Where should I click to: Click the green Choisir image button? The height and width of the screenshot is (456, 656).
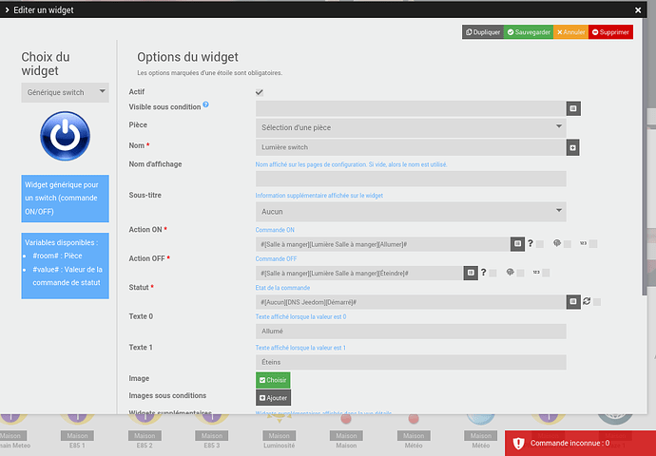point(273,380)
